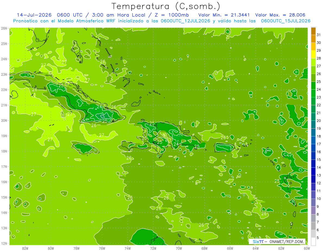Pick the orange colorbar segment between 30 and 31
Screen dimensions: 326x252
coord(313,39)
